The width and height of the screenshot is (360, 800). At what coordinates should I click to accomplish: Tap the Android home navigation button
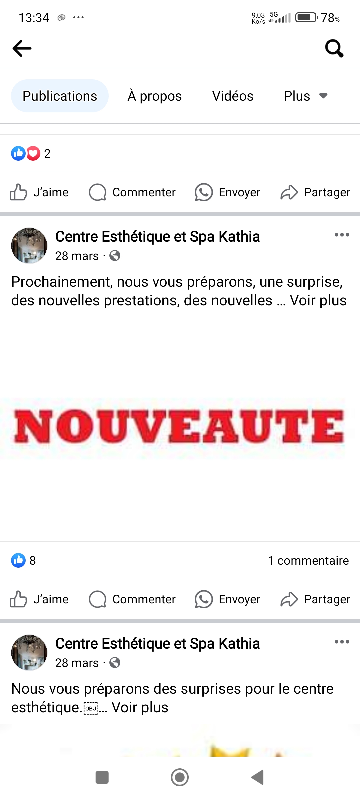click(x=180, y=777)
